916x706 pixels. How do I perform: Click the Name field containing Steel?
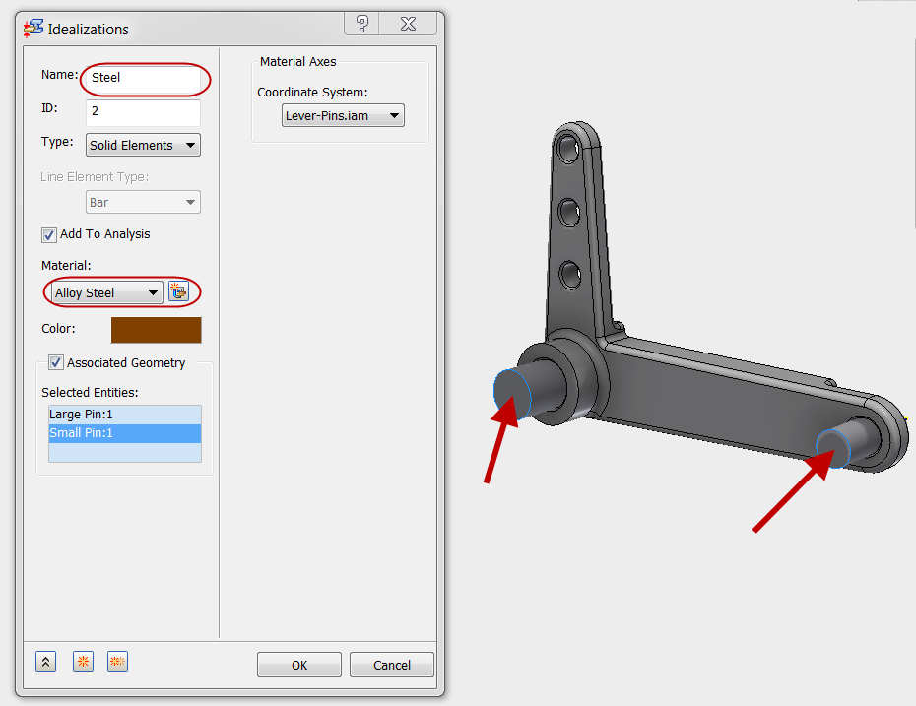click(x=144, y=79)
